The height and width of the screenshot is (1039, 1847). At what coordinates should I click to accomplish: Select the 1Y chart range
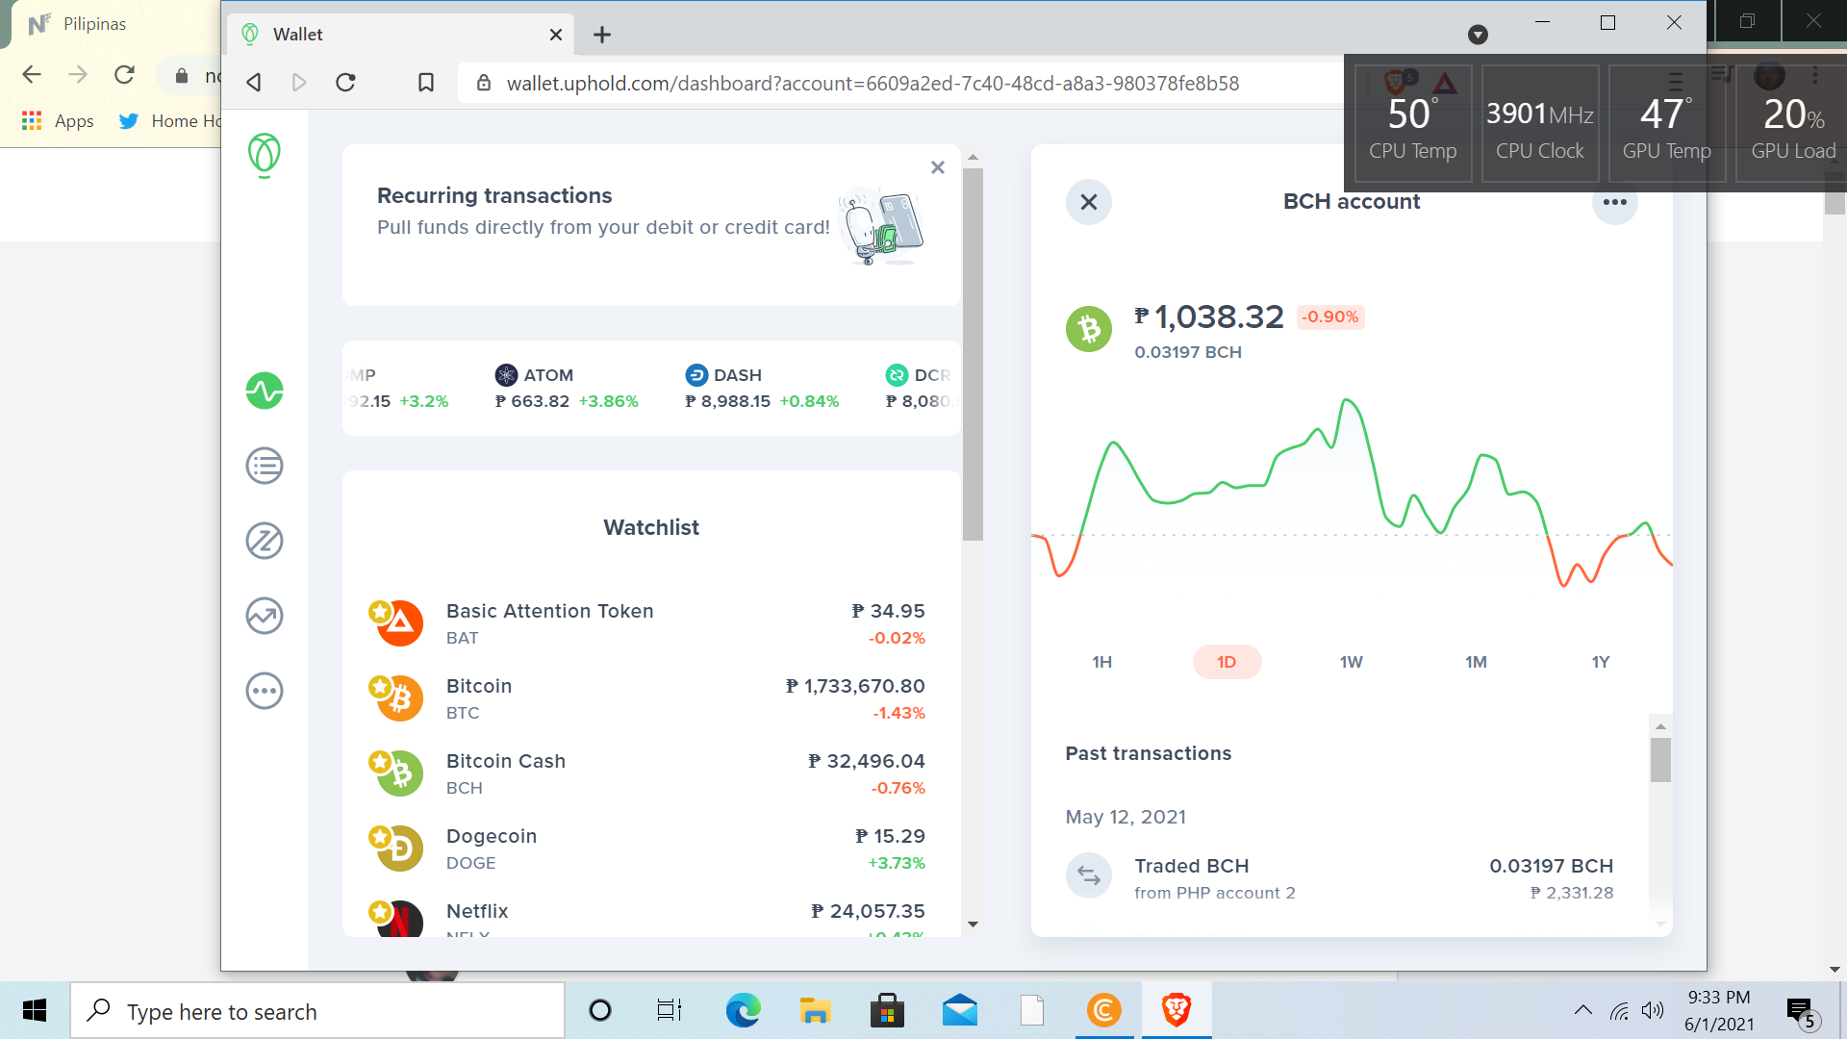click(x=1601, y=662)
